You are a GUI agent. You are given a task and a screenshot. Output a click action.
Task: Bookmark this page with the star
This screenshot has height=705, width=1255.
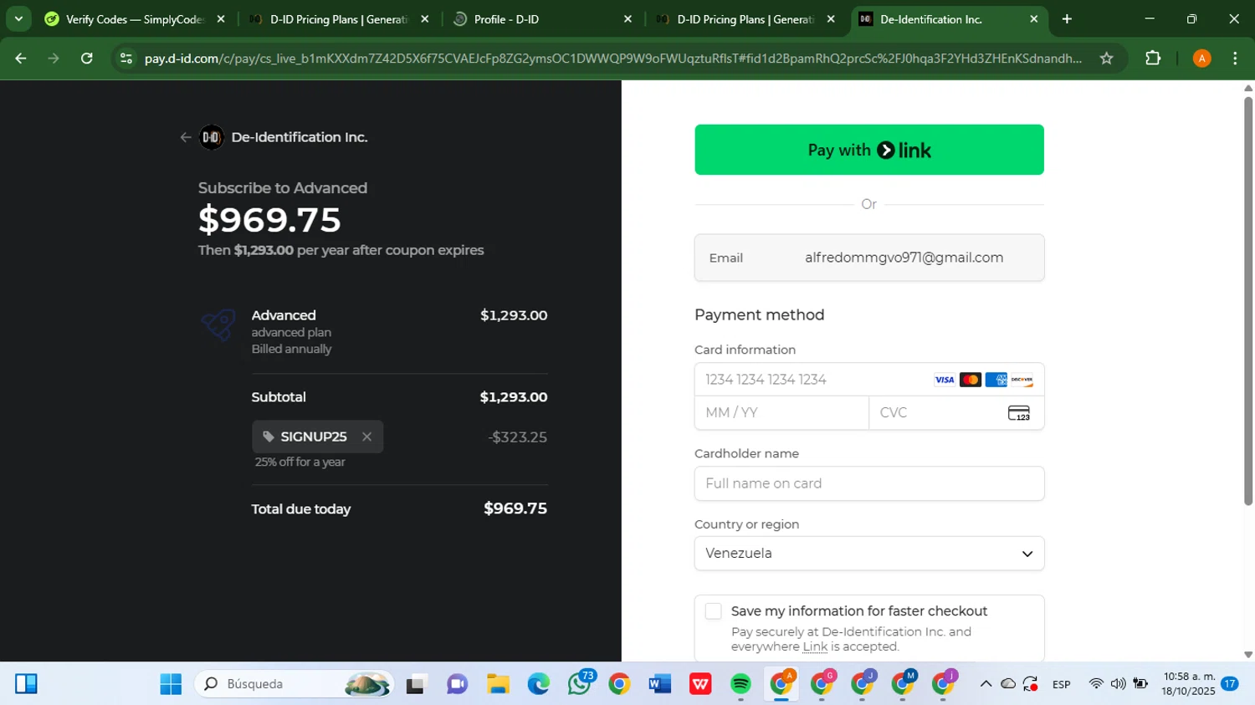pyautogui.click(x=1106, y=59)
